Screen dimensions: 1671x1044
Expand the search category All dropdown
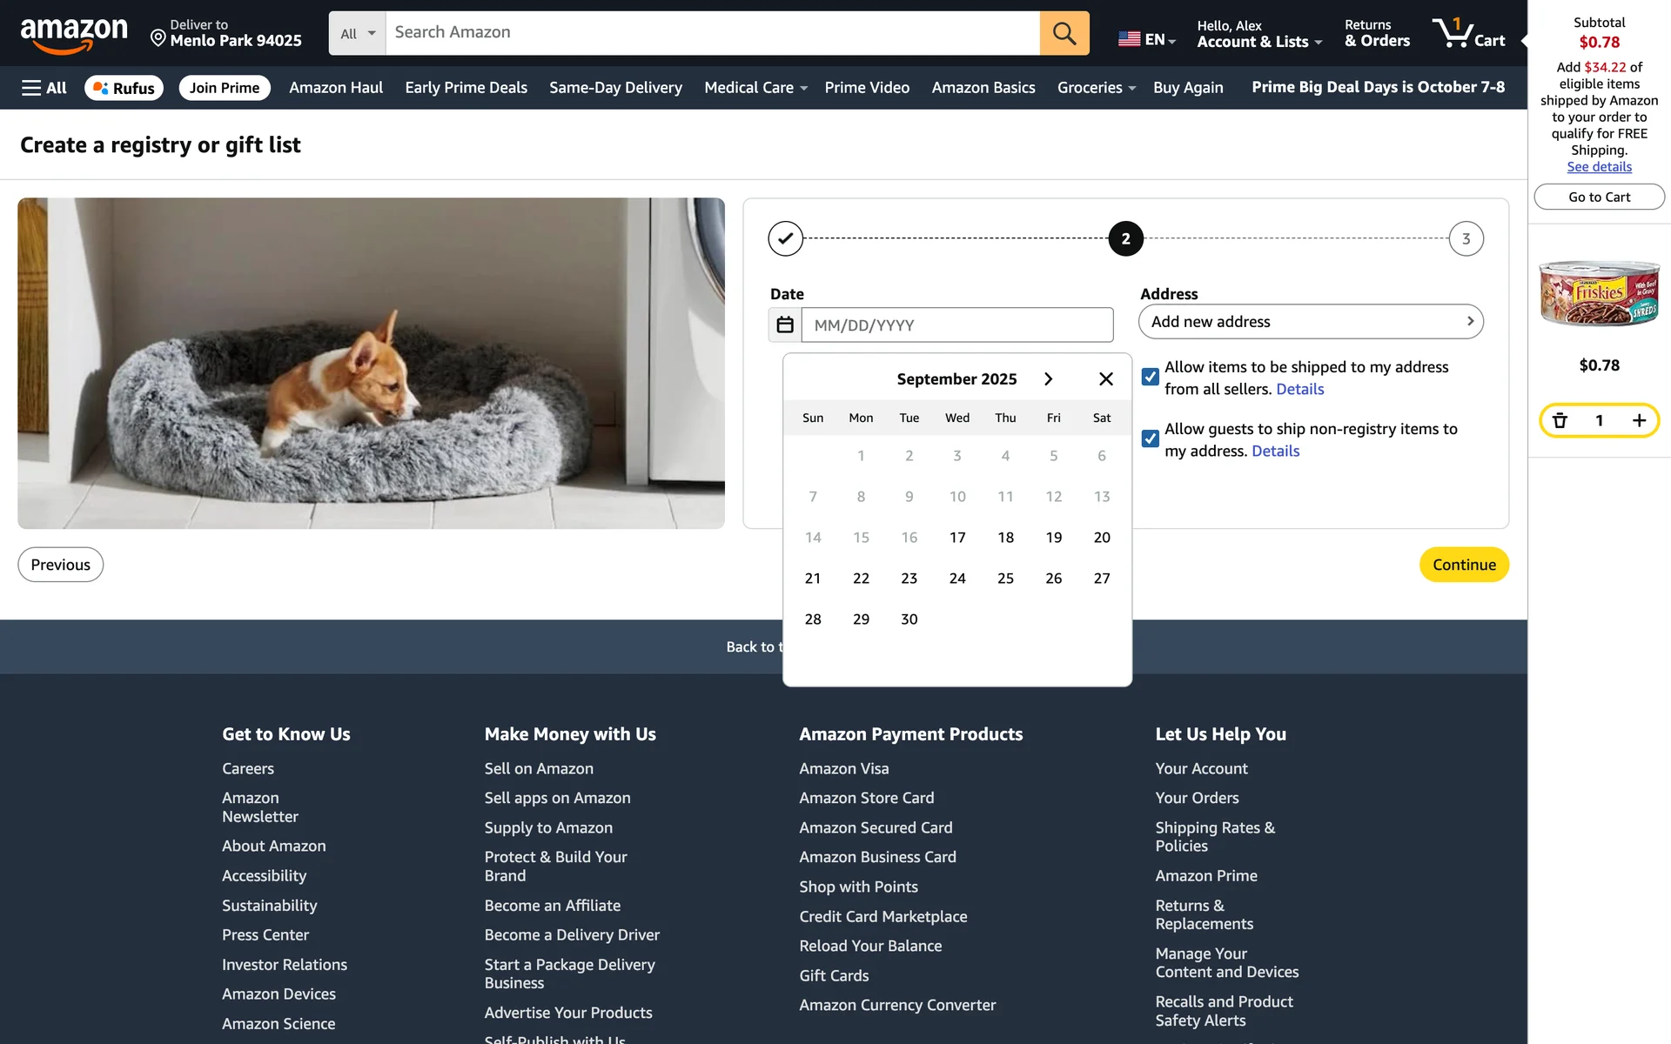click(x=357, y=33)
